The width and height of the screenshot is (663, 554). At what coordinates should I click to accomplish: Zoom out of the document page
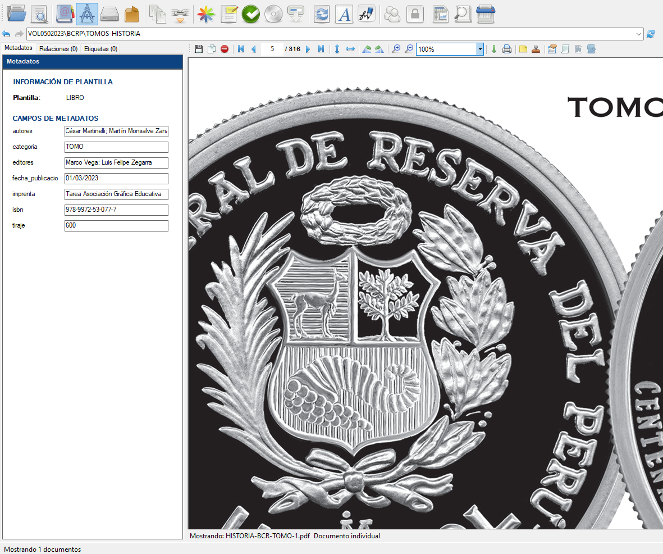click(408, 49)
